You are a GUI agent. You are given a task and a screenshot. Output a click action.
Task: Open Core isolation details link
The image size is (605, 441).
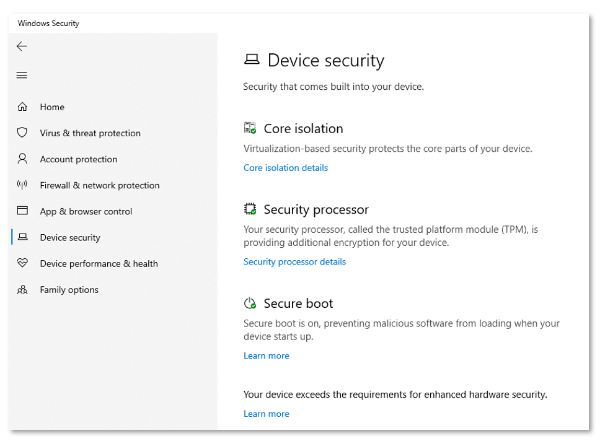[286, 168]
